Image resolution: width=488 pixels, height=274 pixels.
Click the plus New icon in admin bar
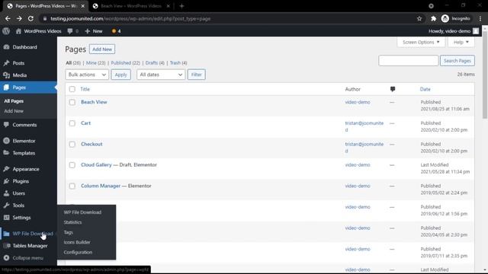(x=88, y=31)
